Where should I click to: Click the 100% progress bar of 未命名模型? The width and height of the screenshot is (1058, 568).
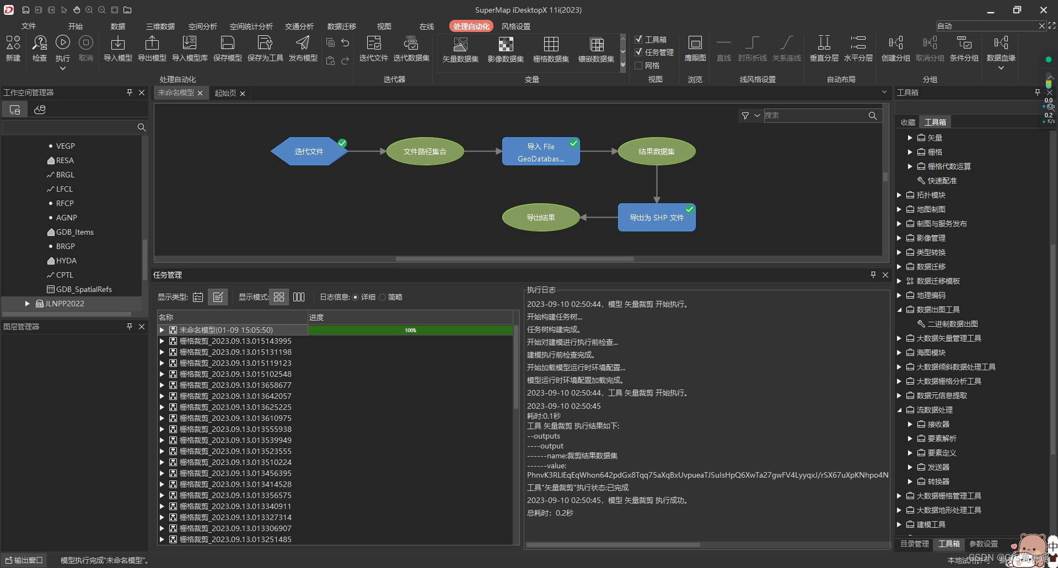[410, 330]
